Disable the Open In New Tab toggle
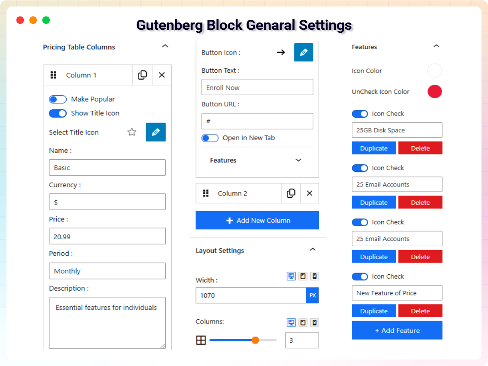 (210, 138)
